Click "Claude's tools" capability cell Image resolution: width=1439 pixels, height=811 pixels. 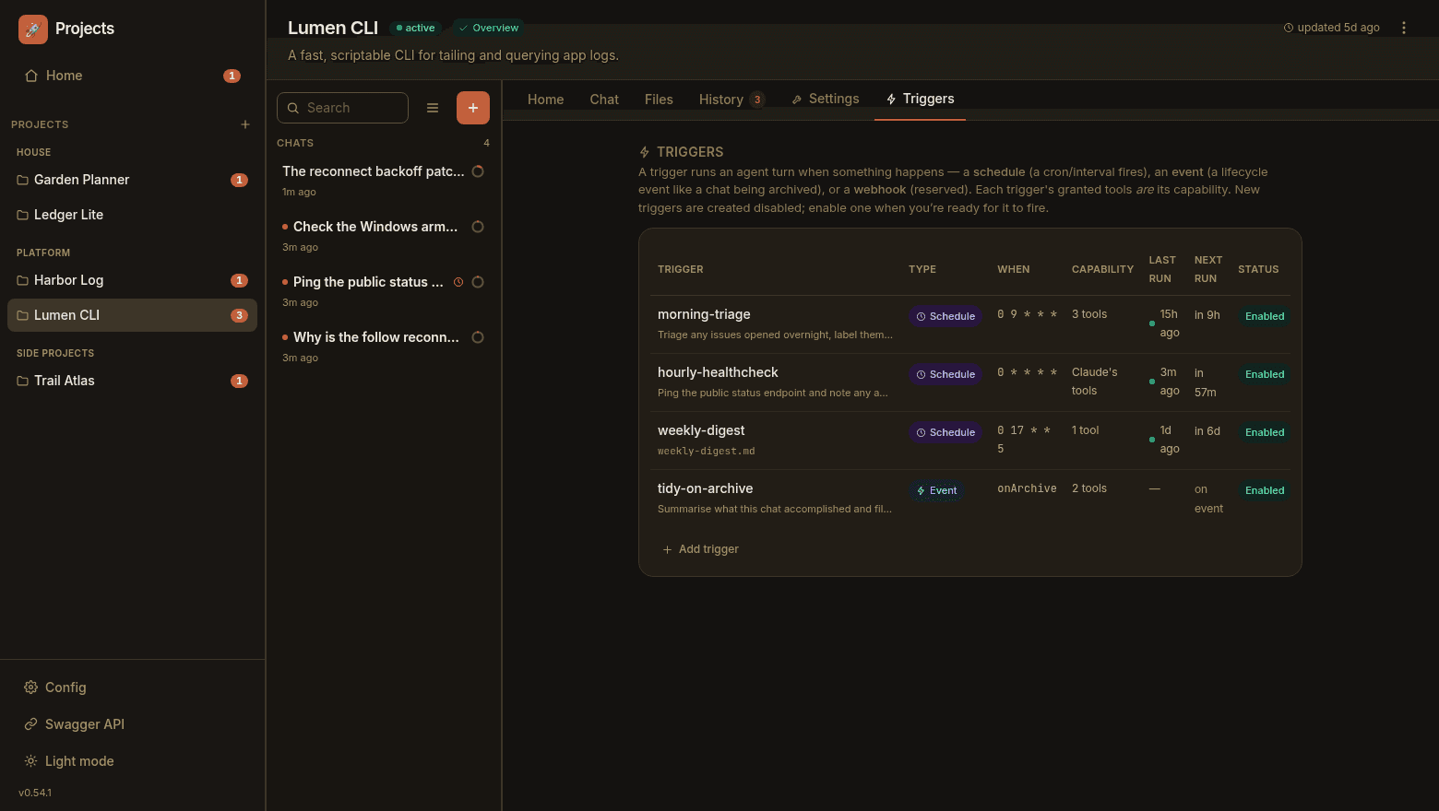[x=1094, y=382]
